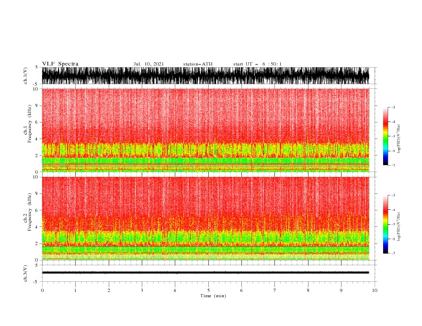The image size is (422, 326).
Task: Select the "start UT = 6:50:1" text
Action: pos(257,64)
